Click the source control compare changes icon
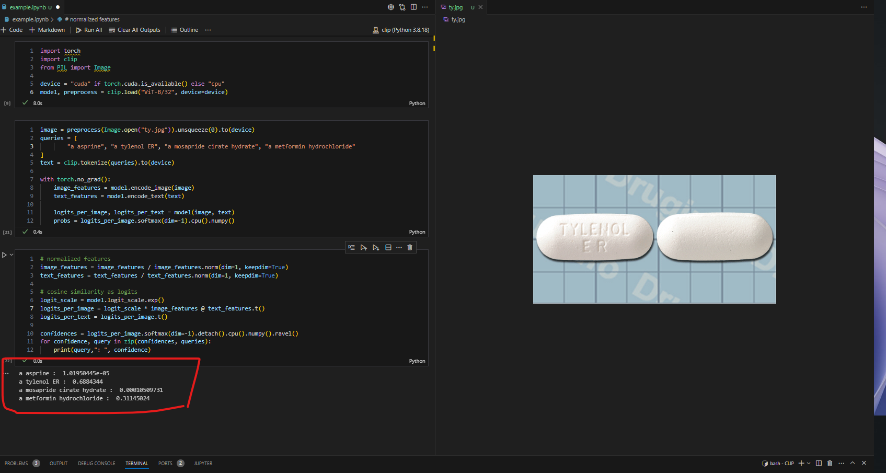The width and height of the screenshot is (886, 473). [x=402, y=7]
